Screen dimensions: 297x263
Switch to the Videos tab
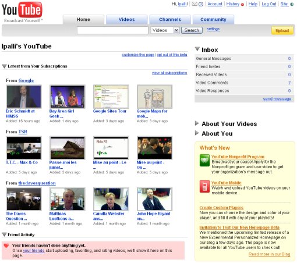click(x=126, y=20)
